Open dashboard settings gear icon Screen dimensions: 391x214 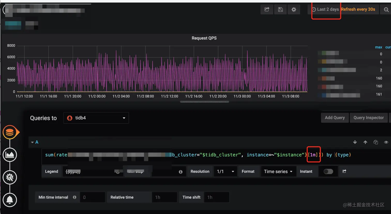pyautogui.click(x=294, y=10)
